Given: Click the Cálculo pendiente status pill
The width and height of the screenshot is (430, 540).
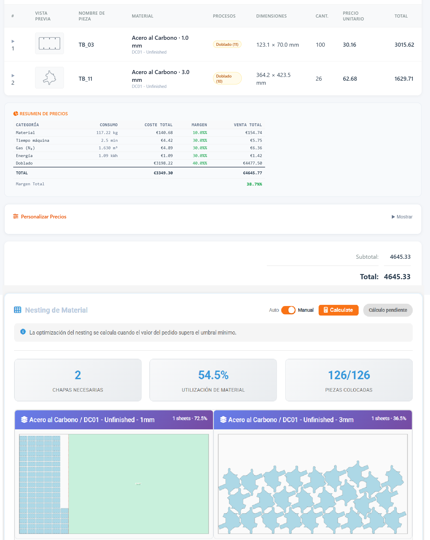Looking at the screenshot, I should 388,310.
